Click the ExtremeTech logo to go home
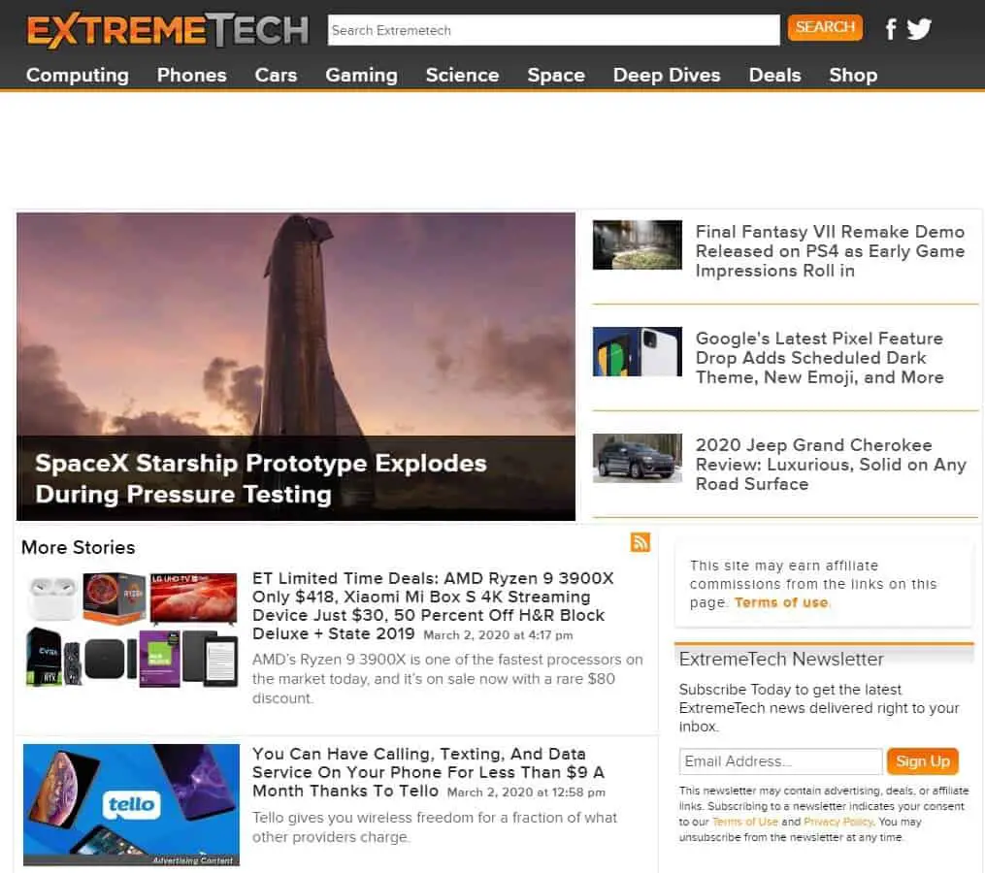 [x=165, y=29]
